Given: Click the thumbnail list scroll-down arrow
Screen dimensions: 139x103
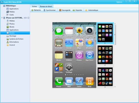Looking at the screenshot, I should pyautogui.click(x=115, y=87).
